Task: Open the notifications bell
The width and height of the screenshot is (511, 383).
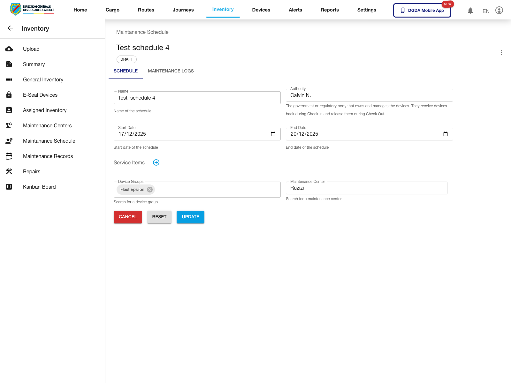Action: (x=470, y=11)
